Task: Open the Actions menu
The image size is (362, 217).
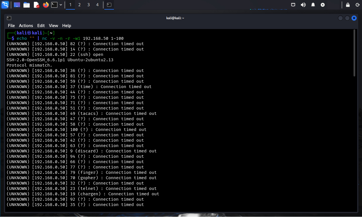Action: [x=26, y=26]
